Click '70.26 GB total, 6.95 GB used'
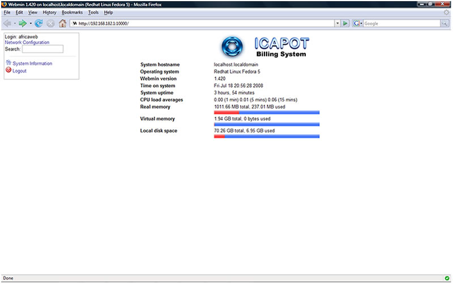This screenshot has width=453, height=284. point(244,131)
